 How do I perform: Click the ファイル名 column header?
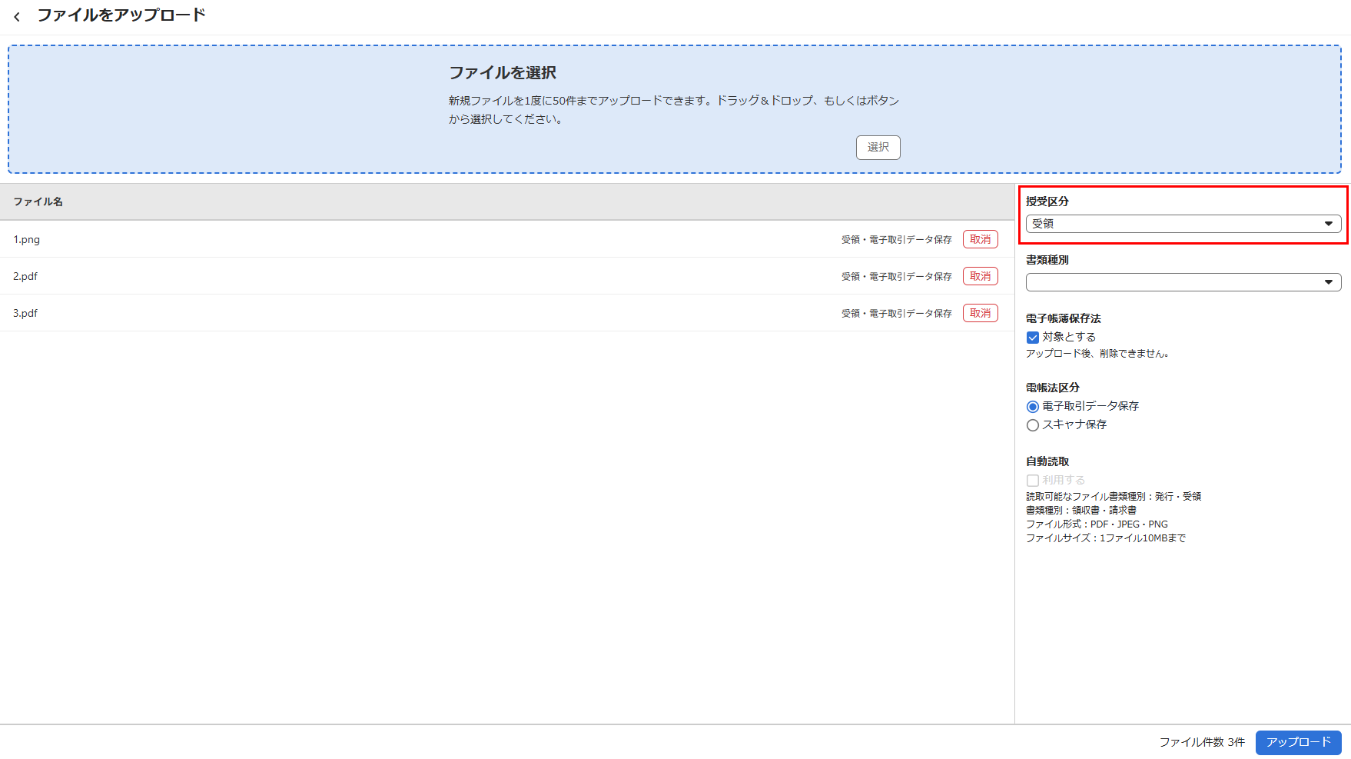click(38, 201)
